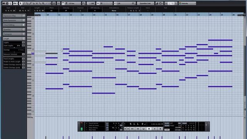Viewport: 247px width, 139px height.
Task: Select the Trim tool
Action: coord(30,3)
